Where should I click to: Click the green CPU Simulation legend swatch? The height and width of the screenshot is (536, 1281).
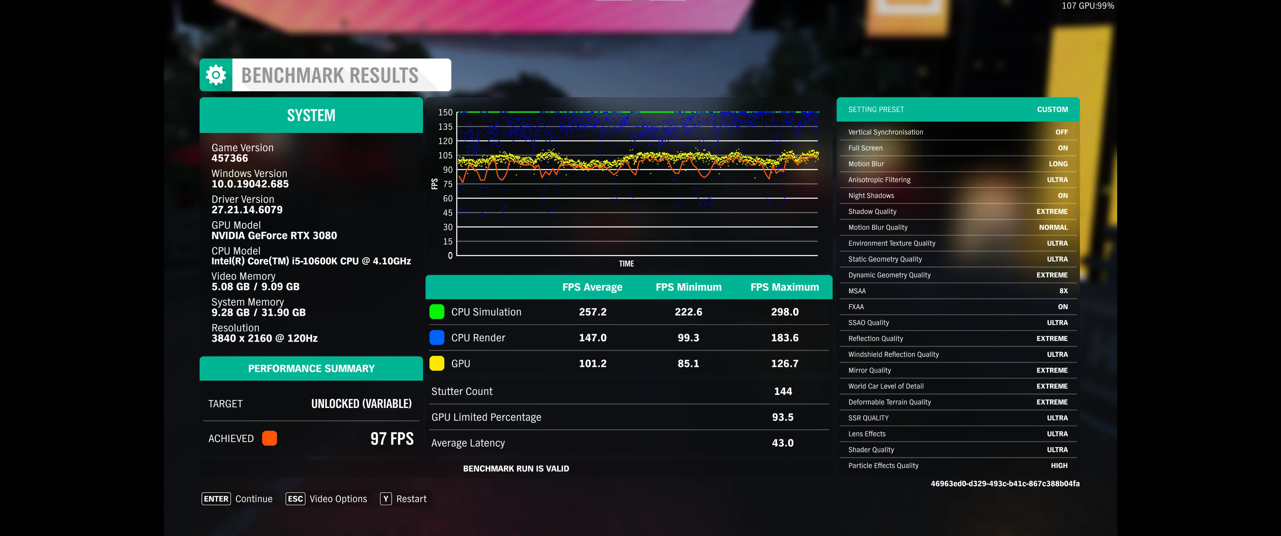[436, 312]
